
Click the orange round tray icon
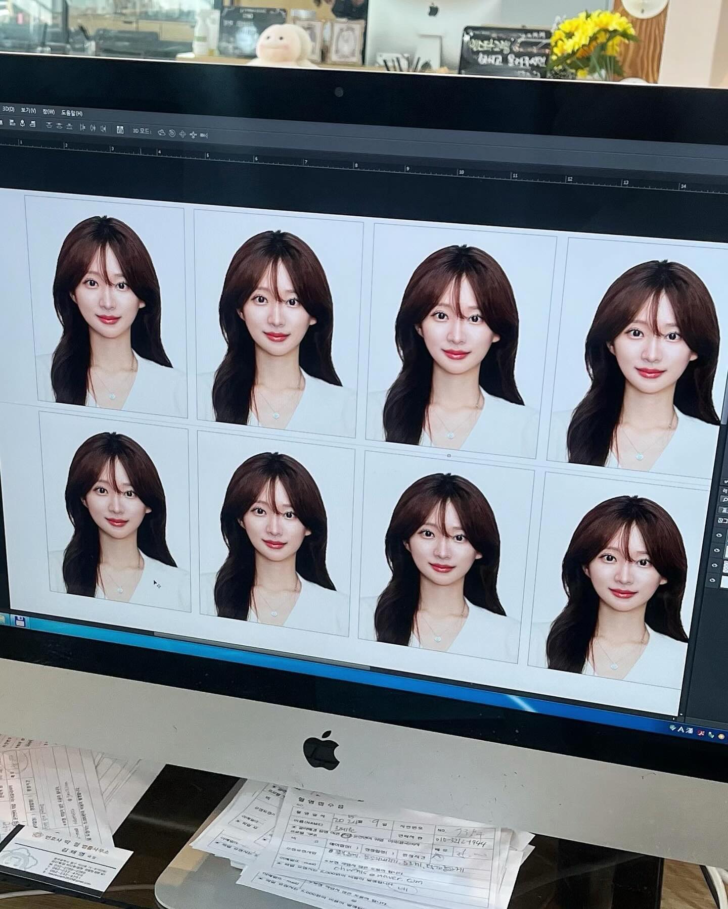721,737
